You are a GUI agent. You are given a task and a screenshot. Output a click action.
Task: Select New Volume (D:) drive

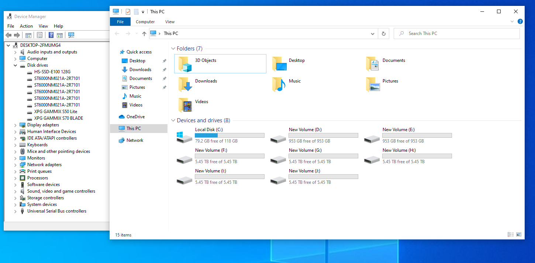[x=314, y=136]
